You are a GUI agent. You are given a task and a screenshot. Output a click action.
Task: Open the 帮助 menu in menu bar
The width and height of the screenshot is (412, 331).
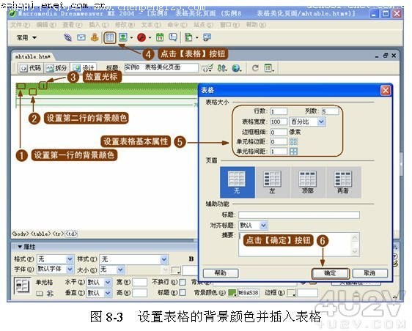click(x=256, y=25)
